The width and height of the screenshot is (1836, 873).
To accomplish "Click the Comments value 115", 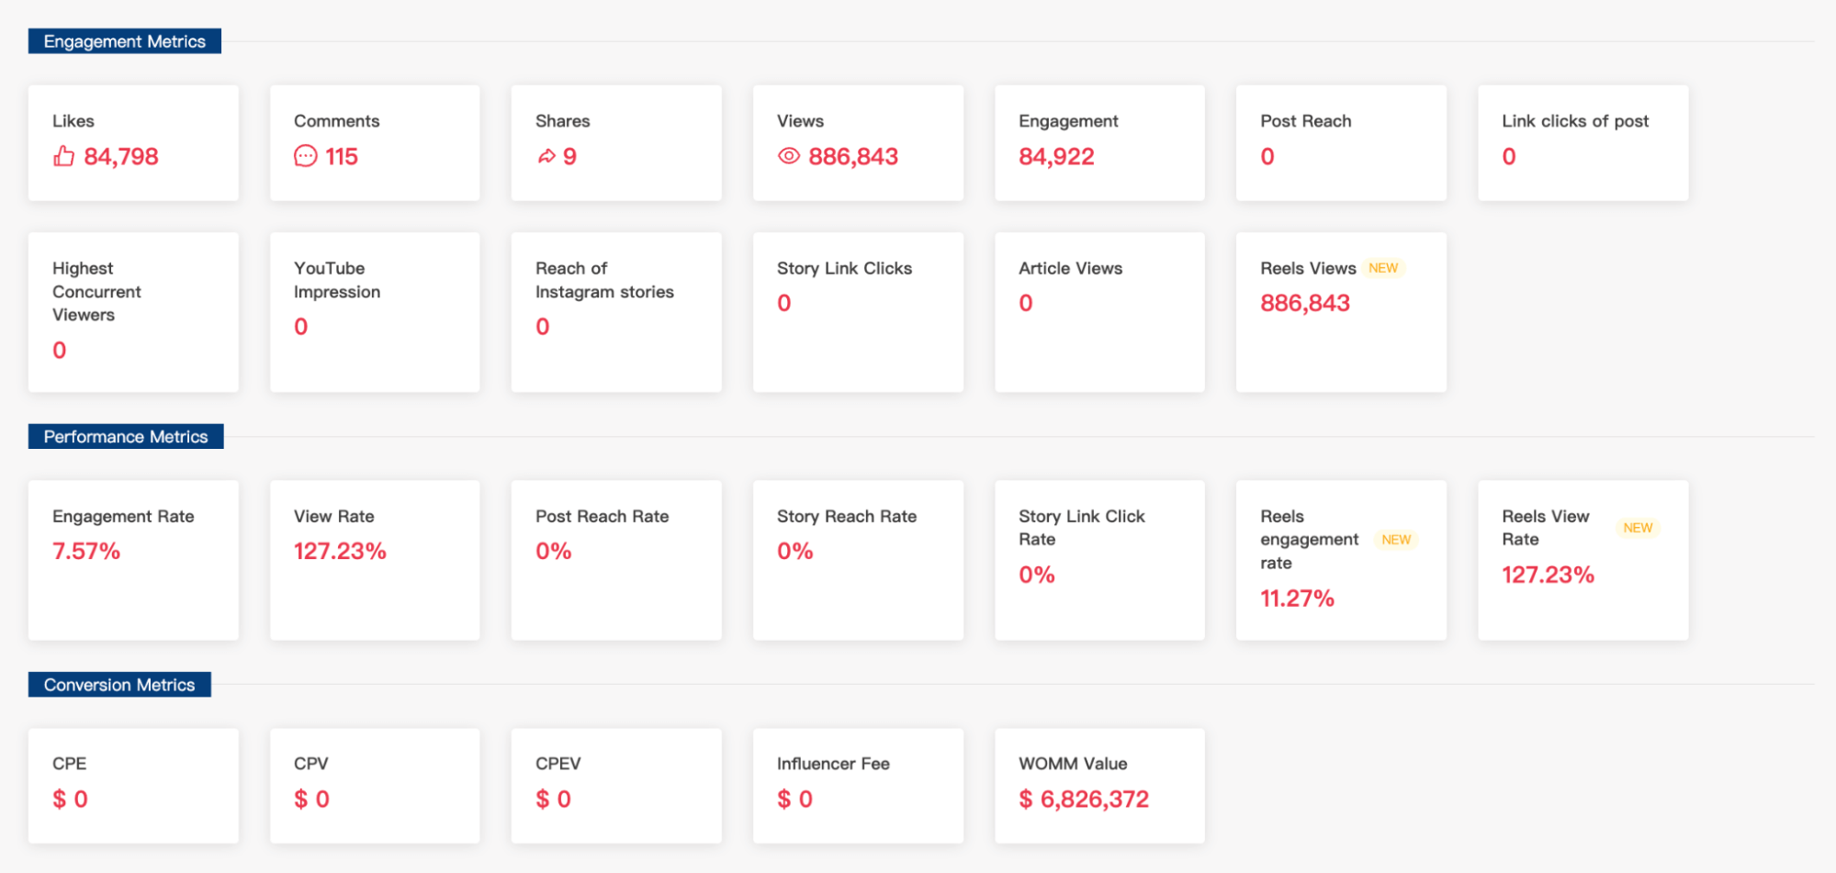I will 342,157.
